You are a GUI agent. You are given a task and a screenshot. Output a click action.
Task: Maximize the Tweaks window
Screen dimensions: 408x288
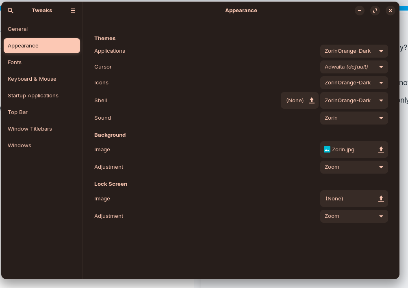[375, 11]
